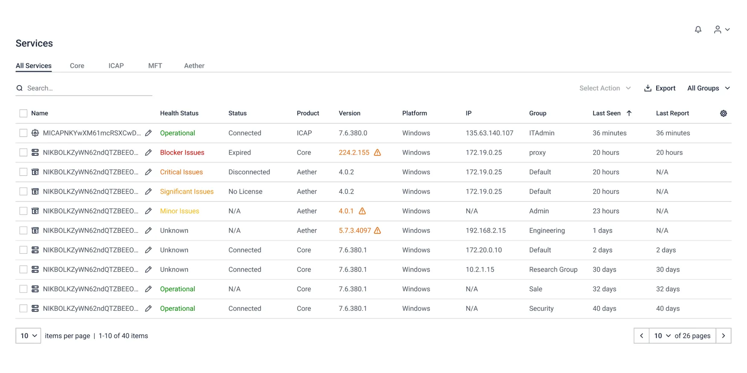Open the All Groups filter dropdown
Screen dimensions: 747x373
708,88
